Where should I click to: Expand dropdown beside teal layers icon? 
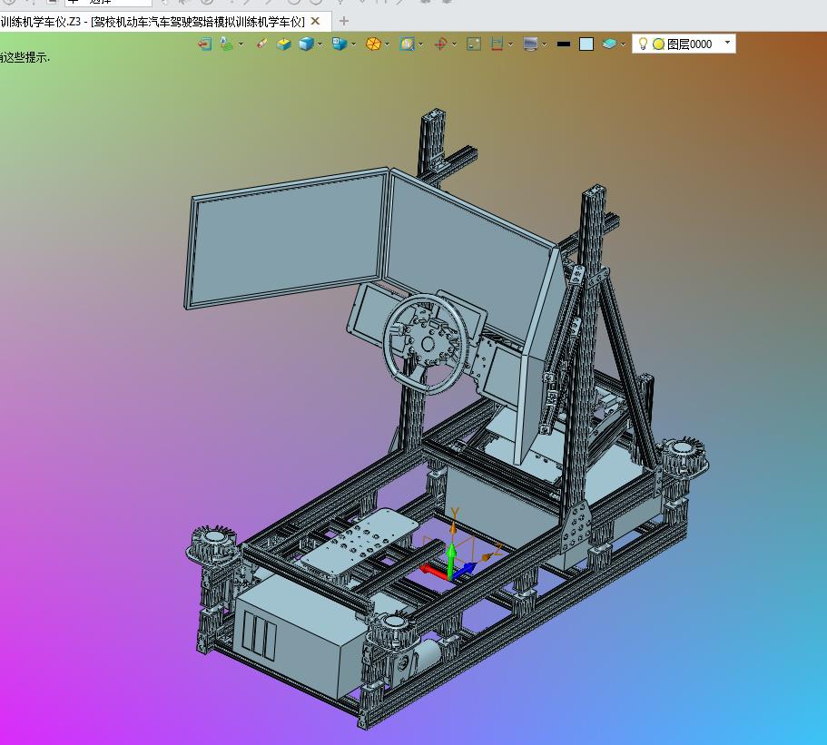tap(623, 44)
